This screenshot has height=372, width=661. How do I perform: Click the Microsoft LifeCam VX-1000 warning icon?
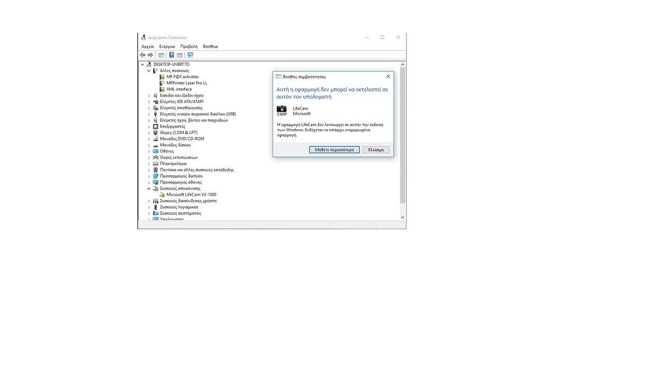[x=162, y=195]
